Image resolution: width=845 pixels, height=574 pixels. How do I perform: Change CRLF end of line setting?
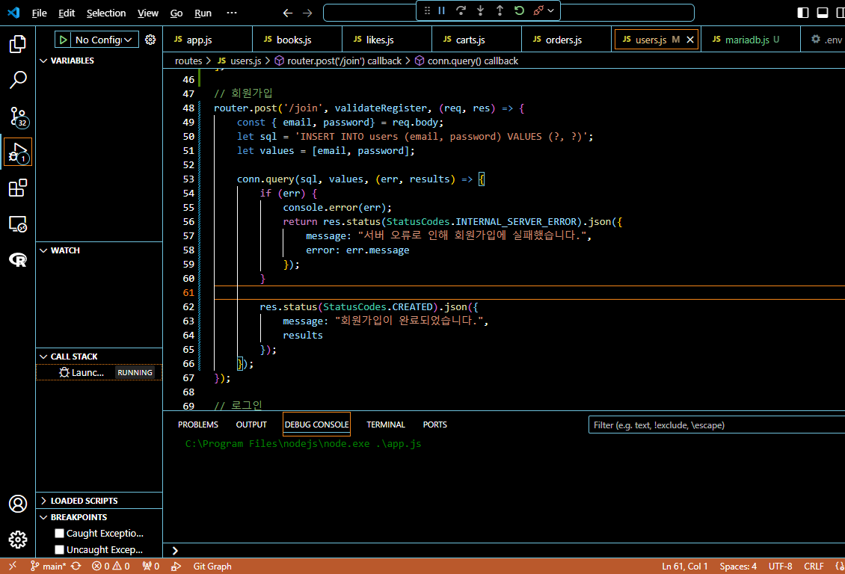click(814, 567)
